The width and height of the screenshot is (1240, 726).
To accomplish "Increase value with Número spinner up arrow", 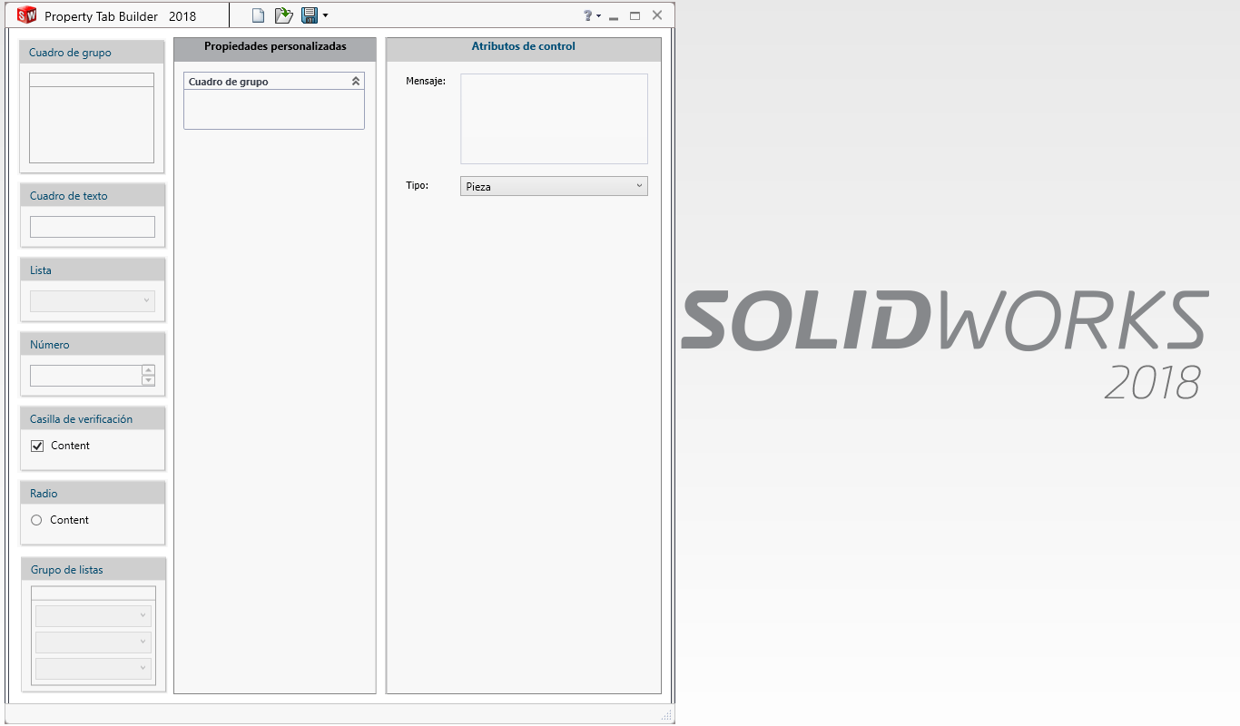I will click(x=148, y=370).
